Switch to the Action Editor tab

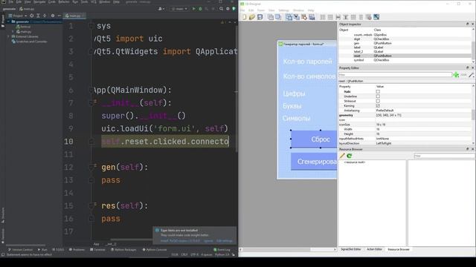click(374, 249)
